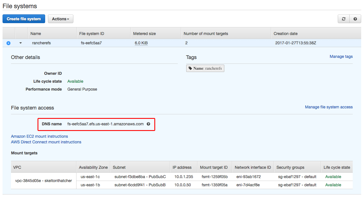This screenshot has width=364, height=197.
Task: Collapse the rancherefs row details arrow
Action: click(x=21, y=43)
